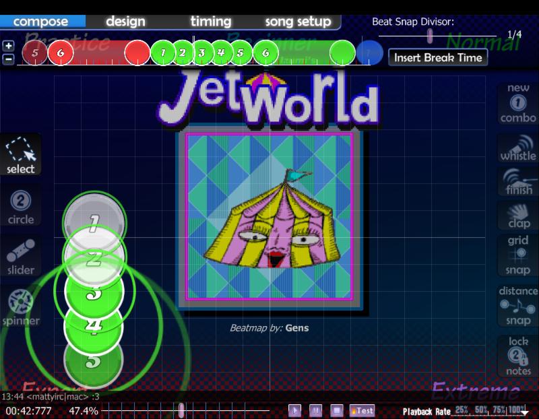Play the song
Viewport: 539px width, 419px height.
click(294, 410)
